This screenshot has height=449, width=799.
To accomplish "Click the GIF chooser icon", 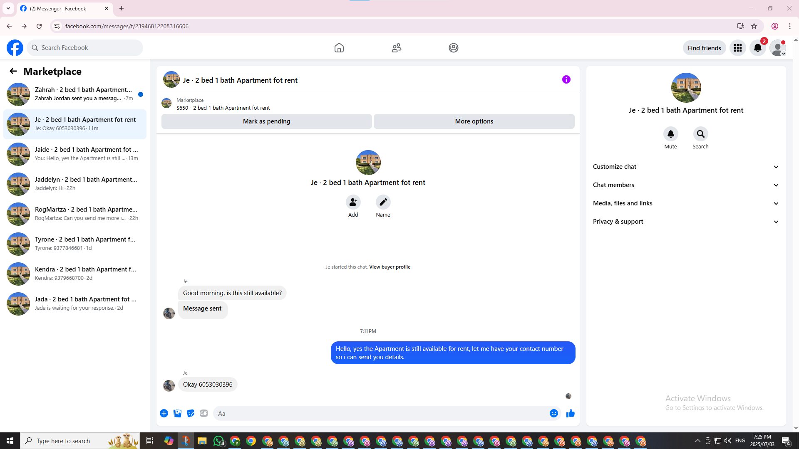I will tap(203, 413).
